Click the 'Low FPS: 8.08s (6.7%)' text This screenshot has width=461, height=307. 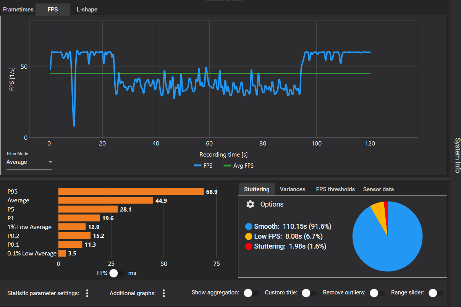(x=288, y=236)
